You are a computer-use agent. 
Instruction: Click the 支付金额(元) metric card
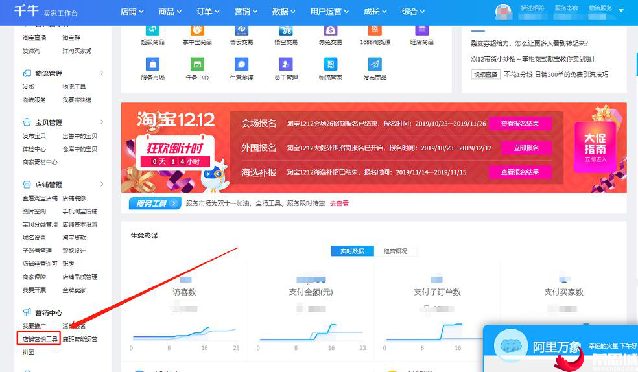click(311, 311)
